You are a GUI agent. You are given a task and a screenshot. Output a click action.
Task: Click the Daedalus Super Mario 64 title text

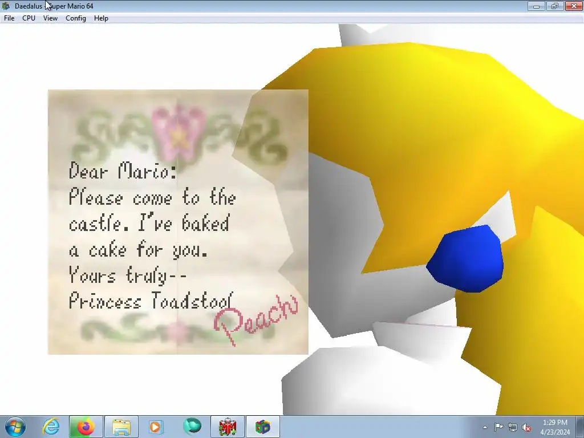click(x=54, y=6)
